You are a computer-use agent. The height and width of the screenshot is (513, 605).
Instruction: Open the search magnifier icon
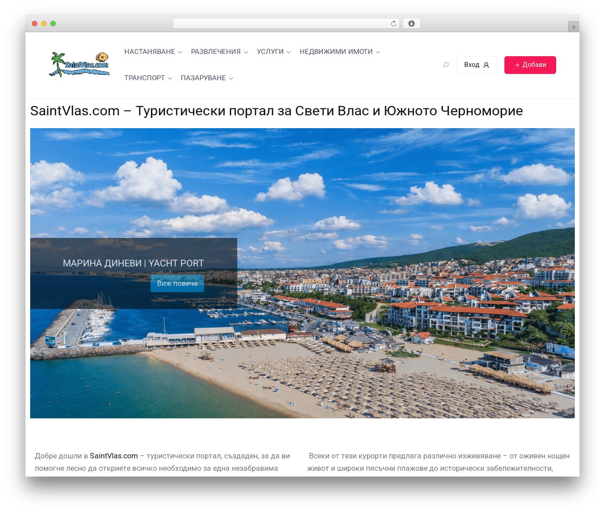(x=446, y=65)
